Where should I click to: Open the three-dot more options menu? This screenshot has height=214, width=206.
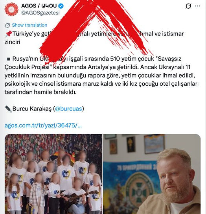pos(197,6)
